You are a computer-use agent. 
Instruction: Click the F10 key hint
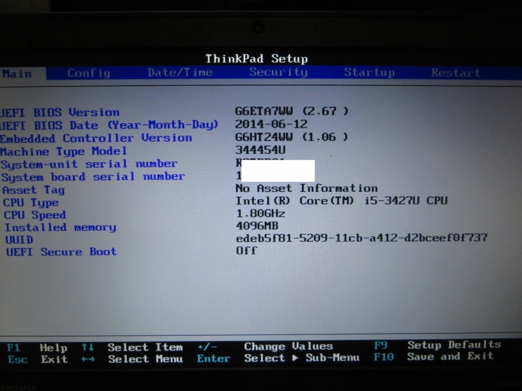tap(383, 357)
